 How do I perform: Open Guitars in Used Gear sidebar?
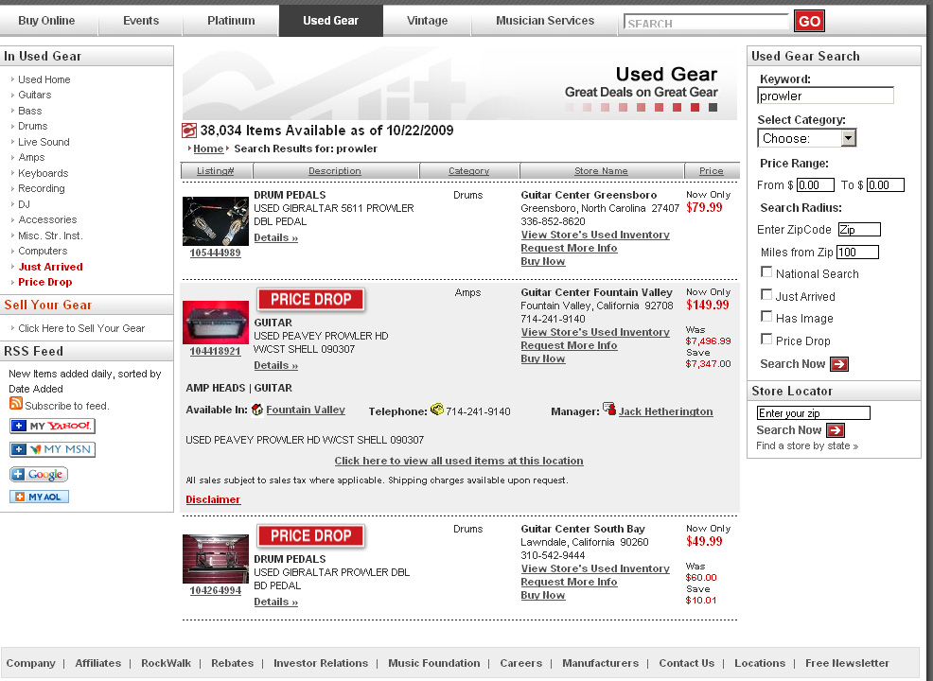[34, 95]
